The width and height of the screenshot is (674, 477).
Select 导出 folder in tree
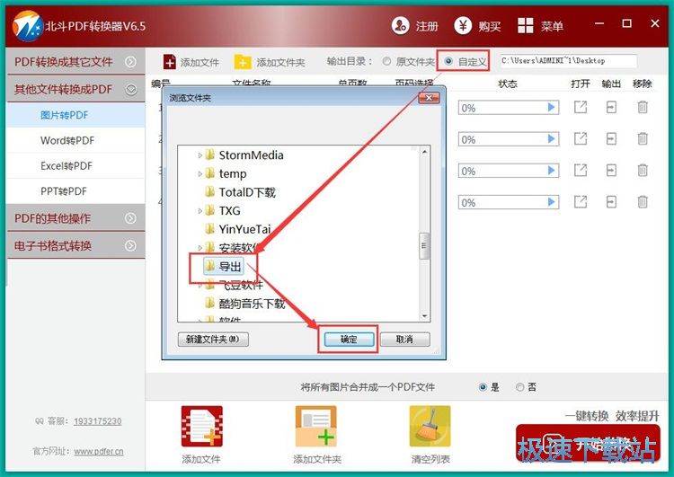224,267
